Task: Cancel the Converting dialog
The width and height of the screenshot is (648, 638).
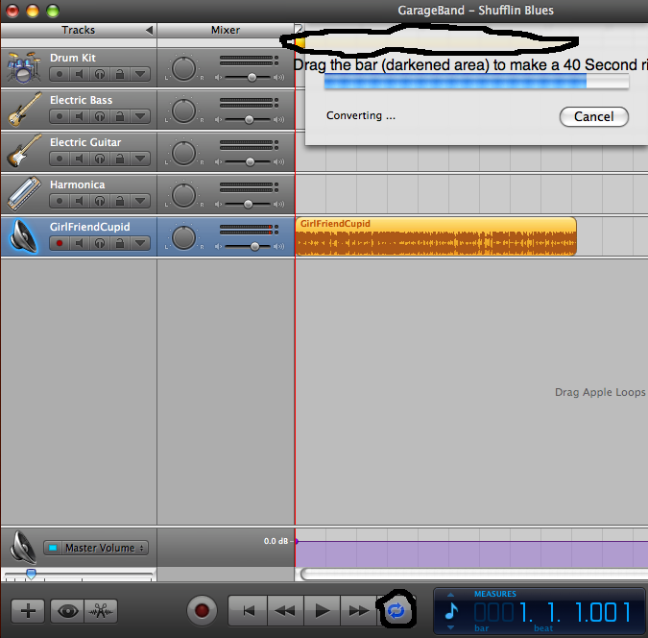Action: [x=594, y=116]
